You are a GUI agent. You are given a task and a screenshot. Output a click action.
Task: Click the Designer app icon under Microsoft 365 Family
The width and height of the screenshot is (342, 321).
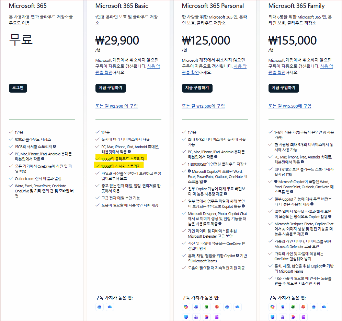click(x=293, y=317)
